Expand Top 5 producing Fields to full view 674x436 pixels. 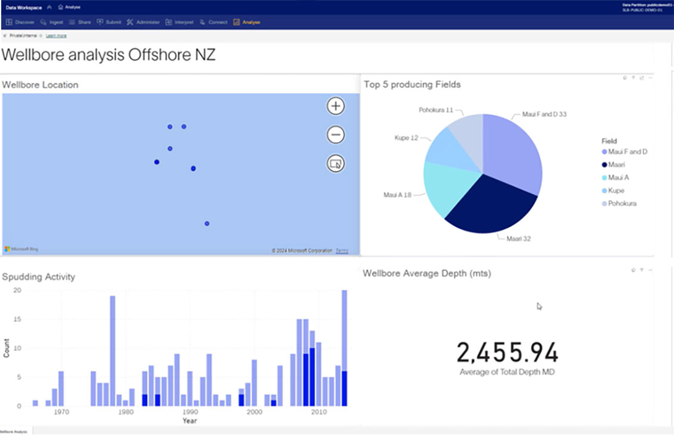(642, 78)
